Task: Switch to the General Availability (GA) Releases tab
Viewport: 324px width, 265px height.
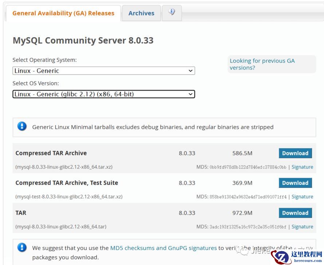Action: (63, 13)
